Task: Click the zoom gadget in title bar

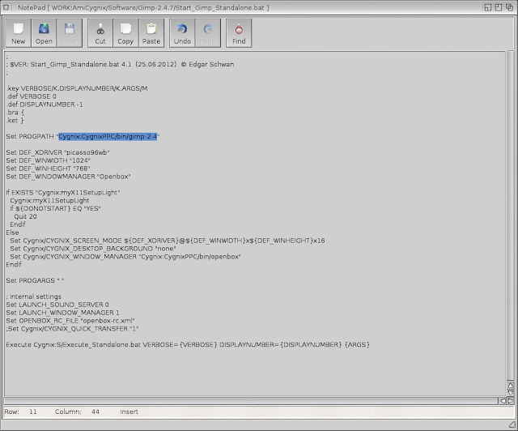Action: [x=499, y=7]
